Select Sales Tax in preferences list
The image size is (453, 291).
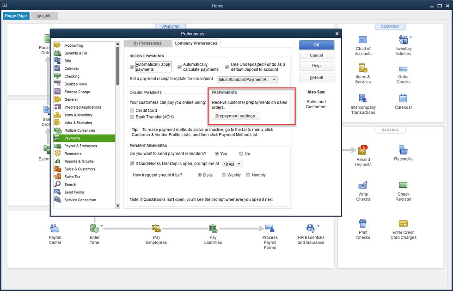click(x=72, y=177)
